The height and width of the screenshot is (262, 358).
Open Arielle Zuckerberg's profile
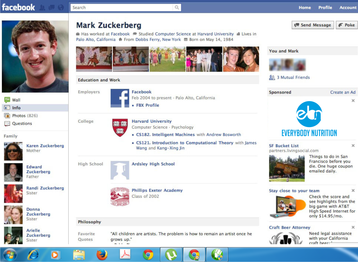tap(38, 233)
